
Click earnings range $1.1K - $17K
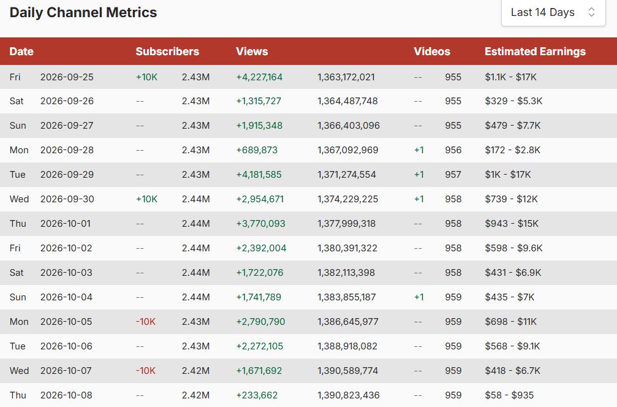(x=511, y=77)
